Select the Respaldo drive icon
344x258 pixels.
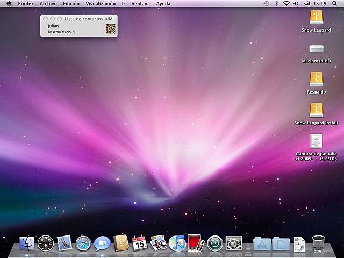316,79
